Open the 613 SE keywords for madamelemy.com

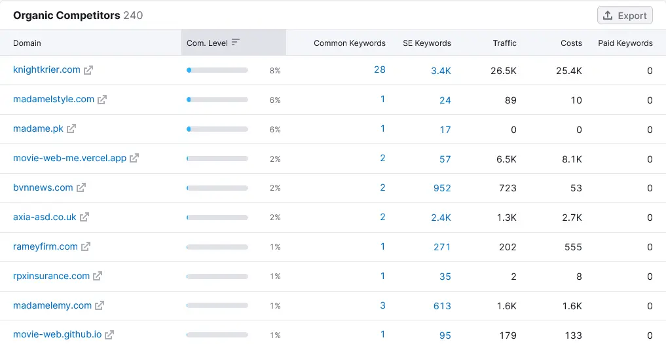442,306
